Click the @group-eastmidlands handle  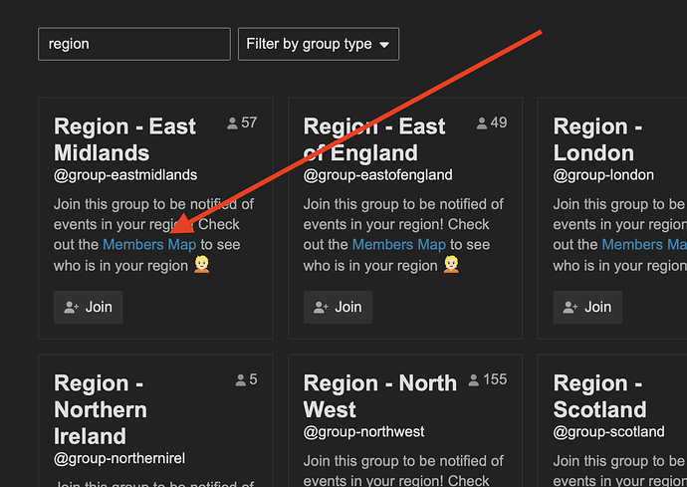click(x=125, y=175)
